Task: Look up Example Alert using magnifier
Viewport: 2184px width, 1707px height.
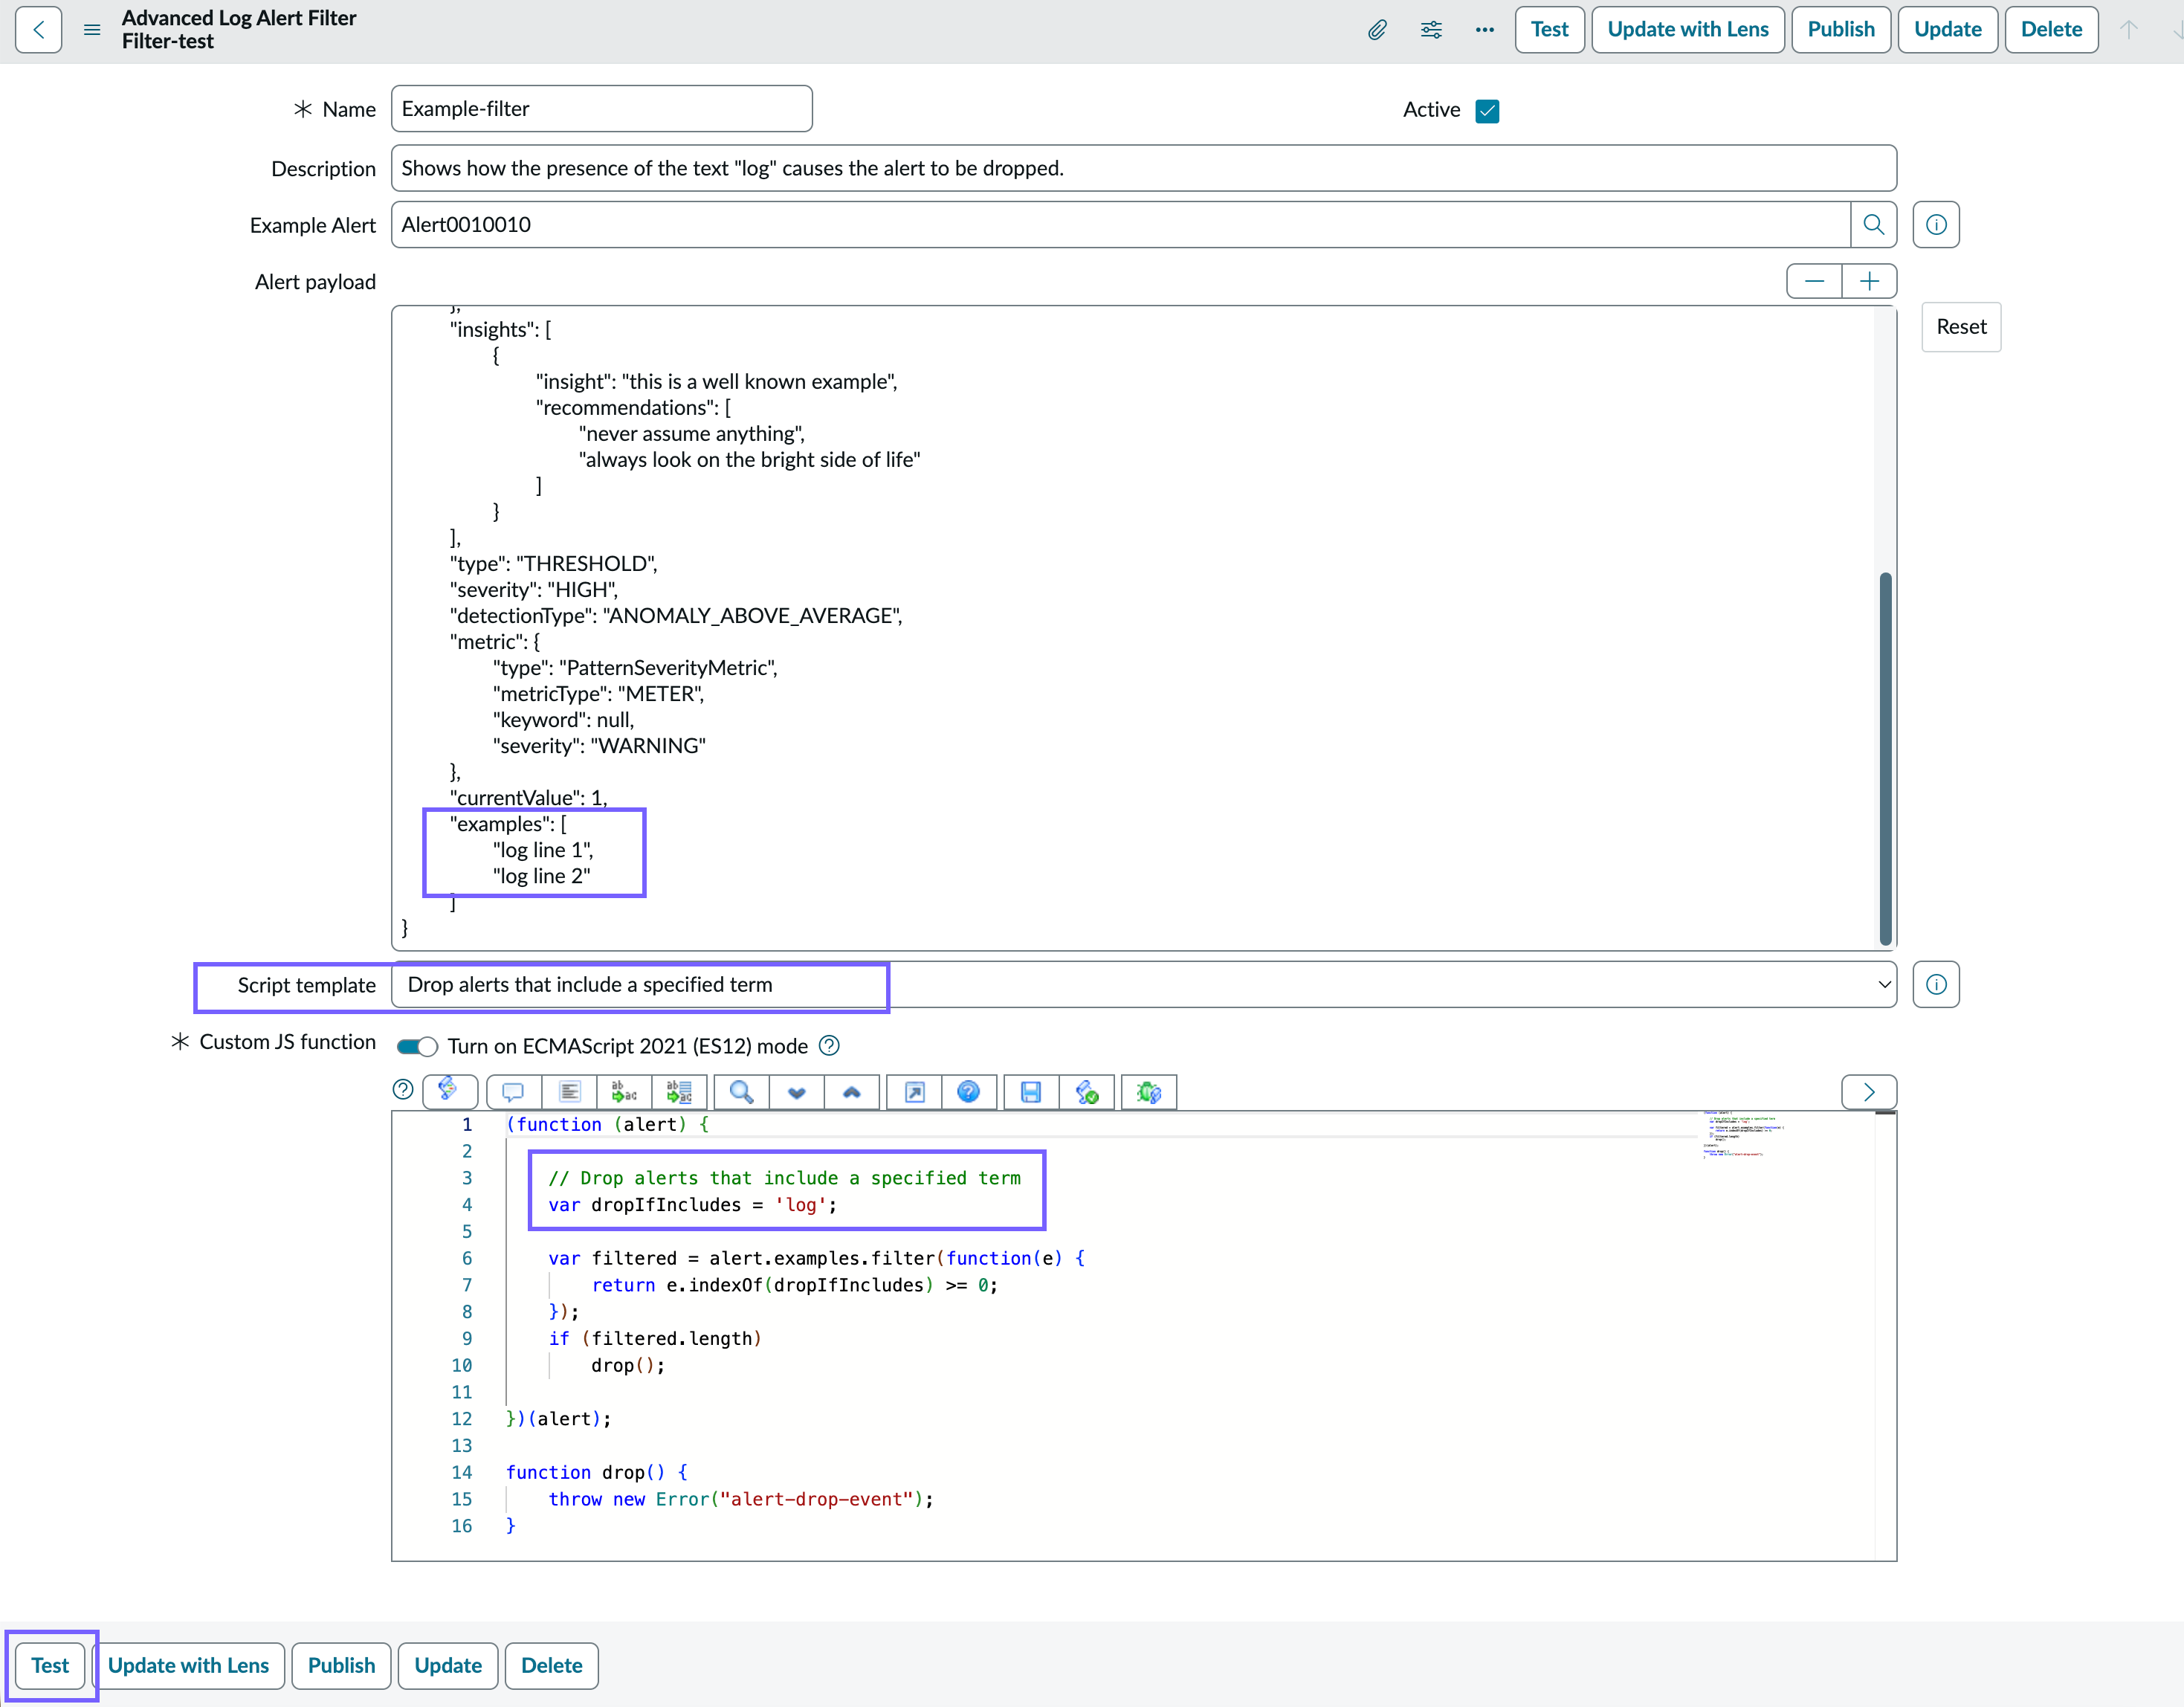Action: click(x=1873, y=225)
